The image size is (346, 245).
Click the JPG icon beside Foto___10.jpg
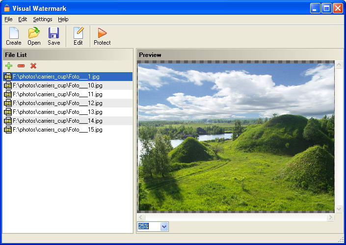(8, 85)
